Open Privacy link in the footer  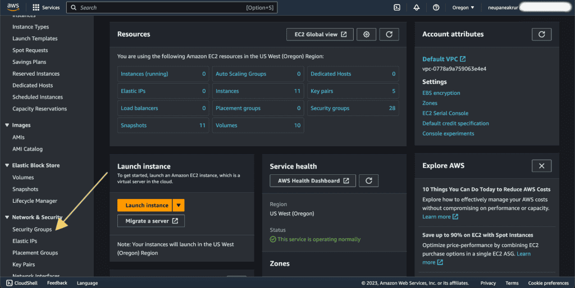pyautogui.click(x=488, y=283)
